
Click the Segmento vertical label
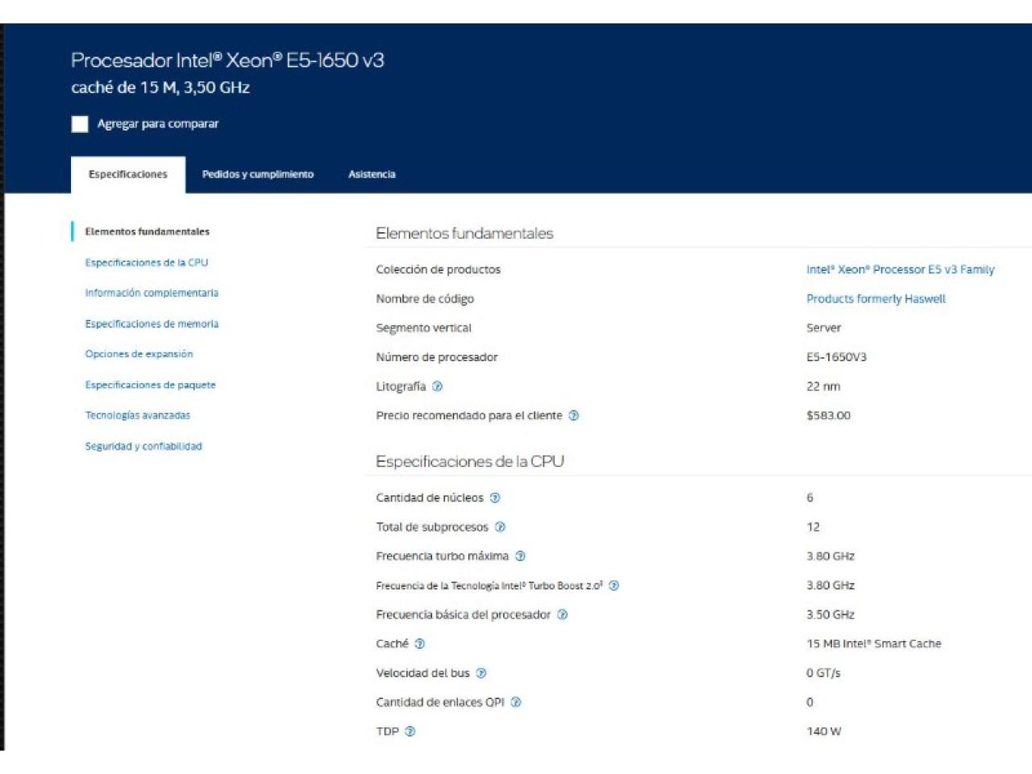point(423,327)
